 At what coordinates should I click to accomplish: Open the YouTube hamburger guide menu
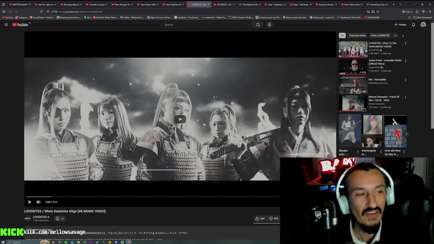click(6, 25)
